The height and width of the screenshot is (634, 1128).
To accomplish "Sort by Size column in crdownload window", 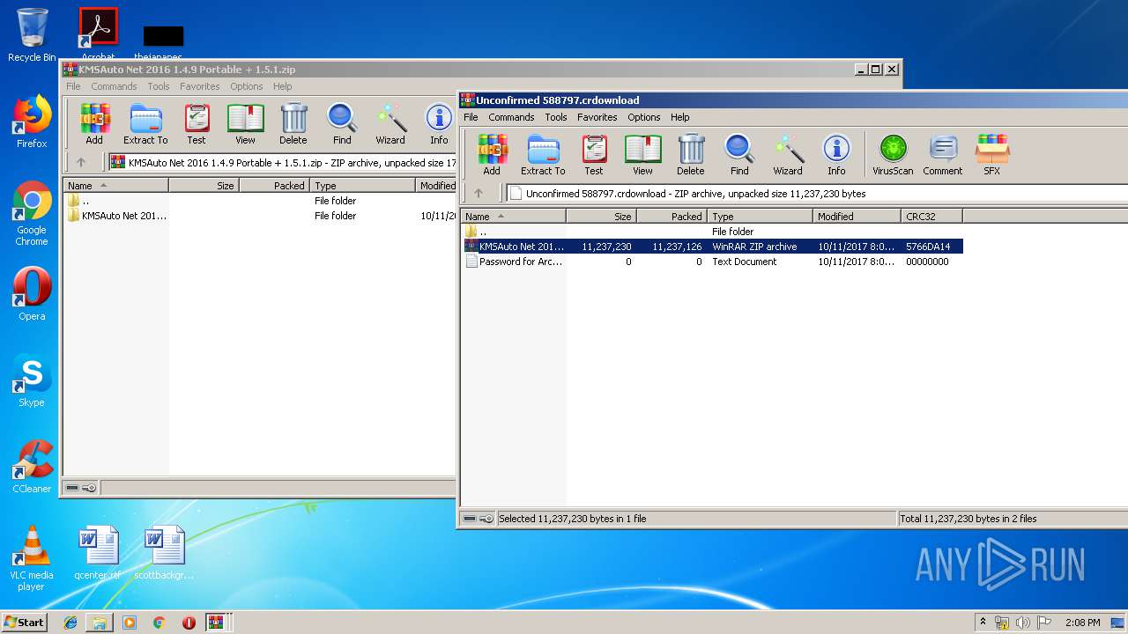I will 602,216.
